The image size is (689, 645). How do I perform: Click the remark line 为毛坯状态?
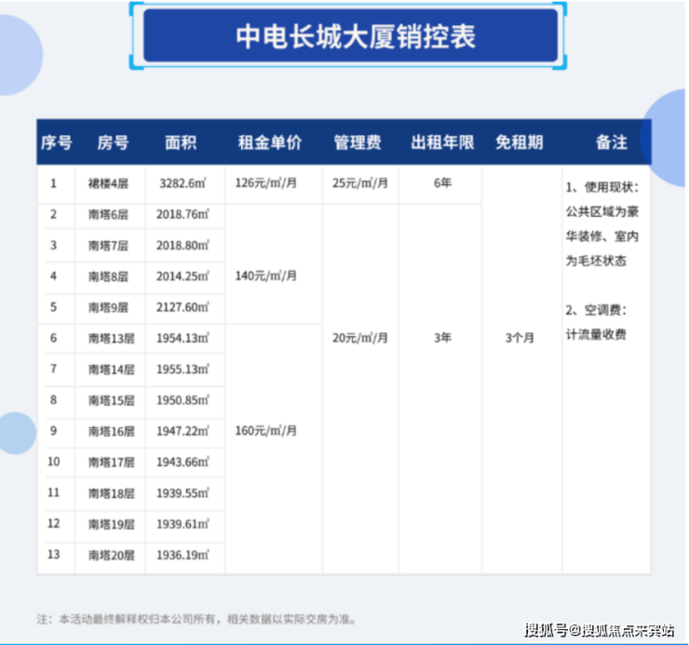595,261
